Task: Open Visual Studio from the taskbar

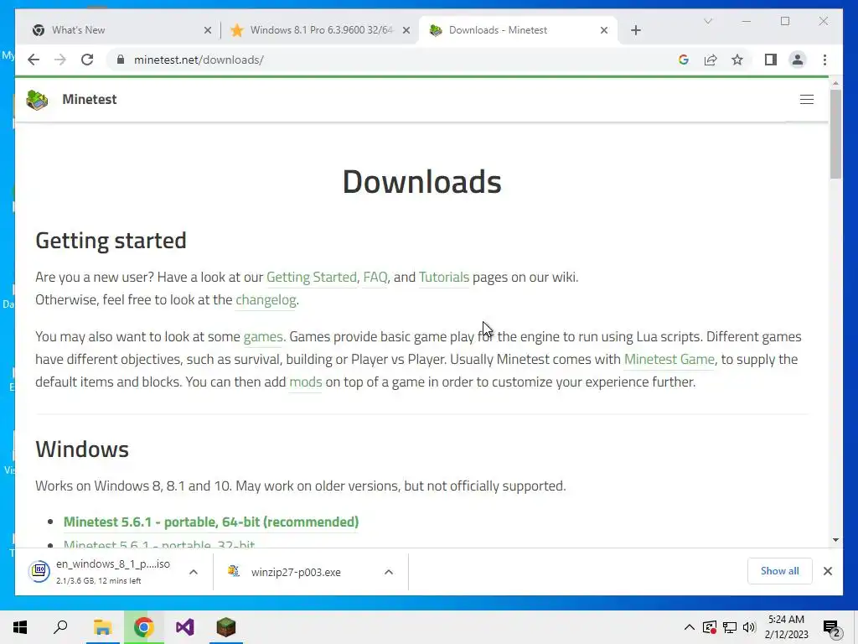Action: pos(185,627)
